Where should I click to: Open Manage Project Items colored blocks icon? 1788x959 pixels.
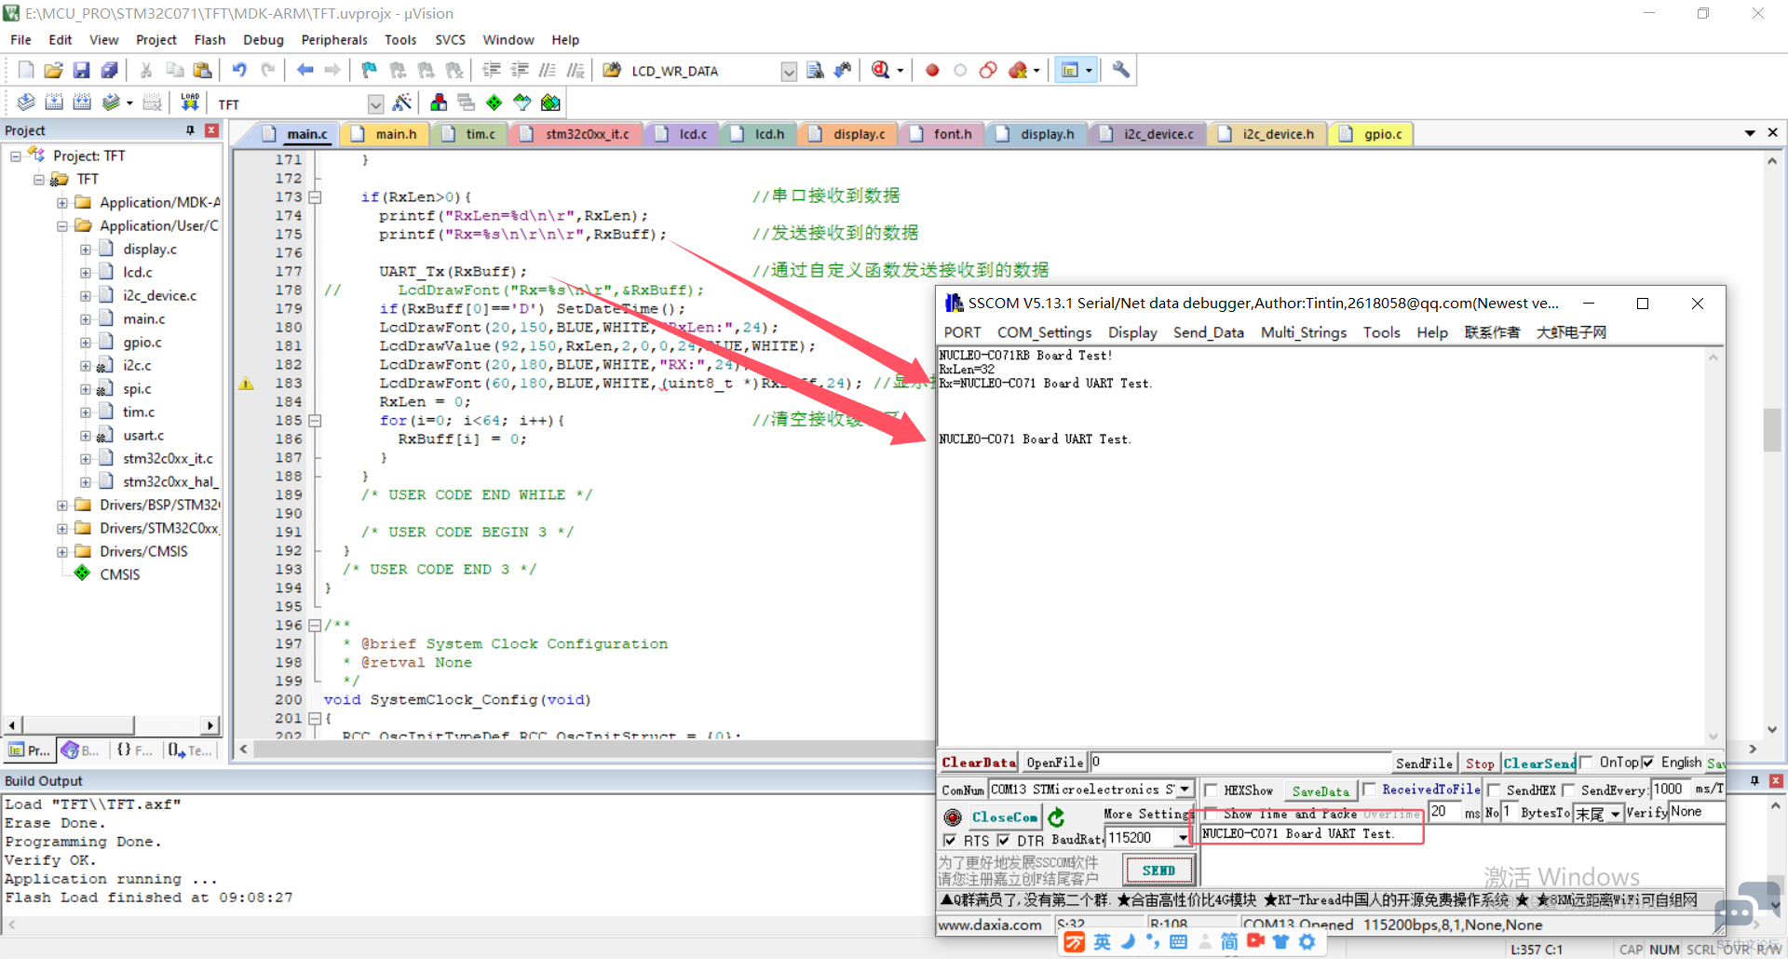[439, 102]
